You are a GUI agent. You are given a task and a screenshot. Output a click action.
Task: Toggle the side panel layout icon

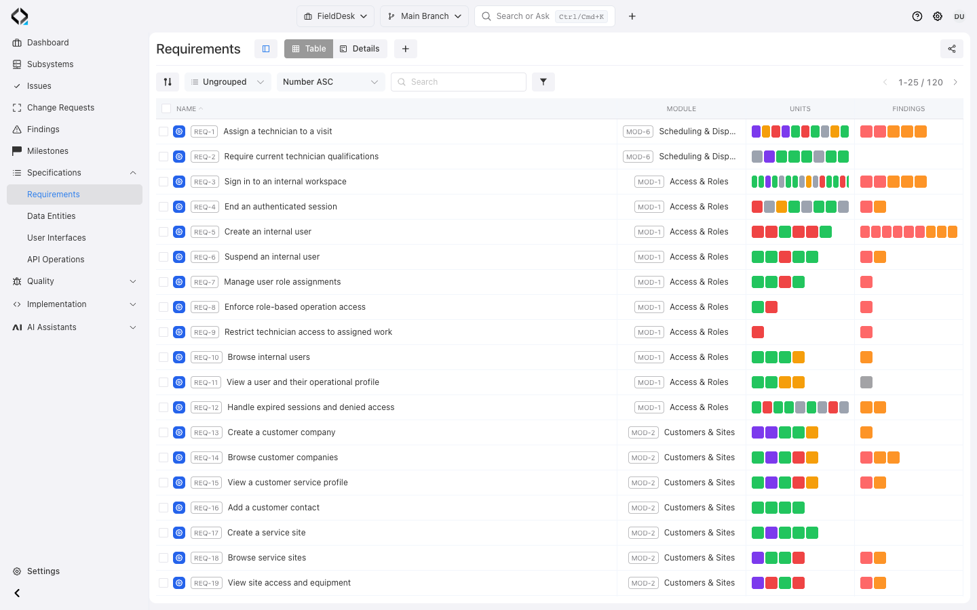pyautogui.click(x=266, y=49)
